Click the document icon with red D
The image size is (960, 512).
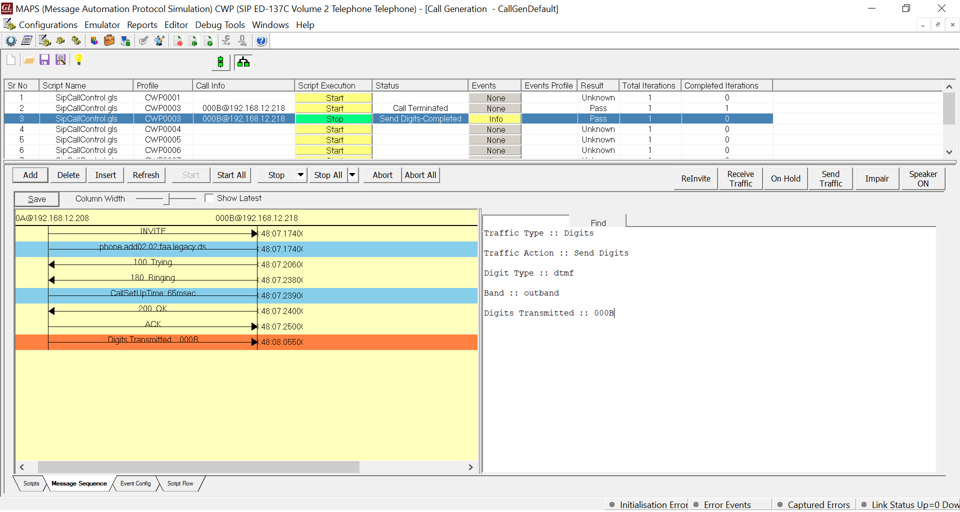[178, 41]
